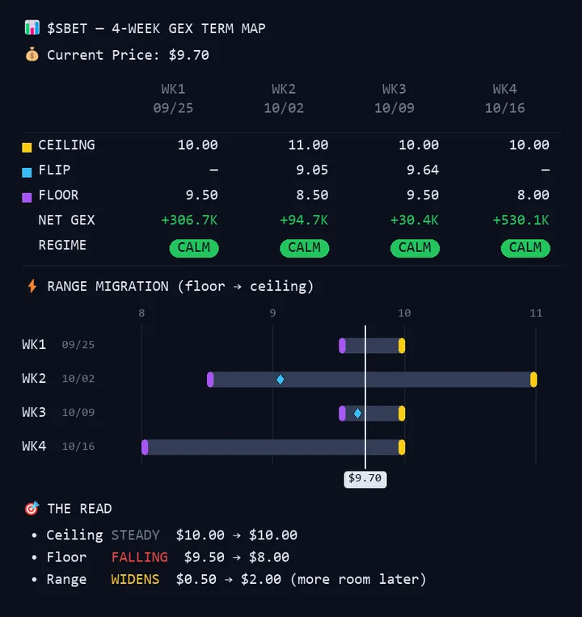Click the WK3 10/09 column header
Viewport: 582px width, 617px height.
click(x=394, y=99)
